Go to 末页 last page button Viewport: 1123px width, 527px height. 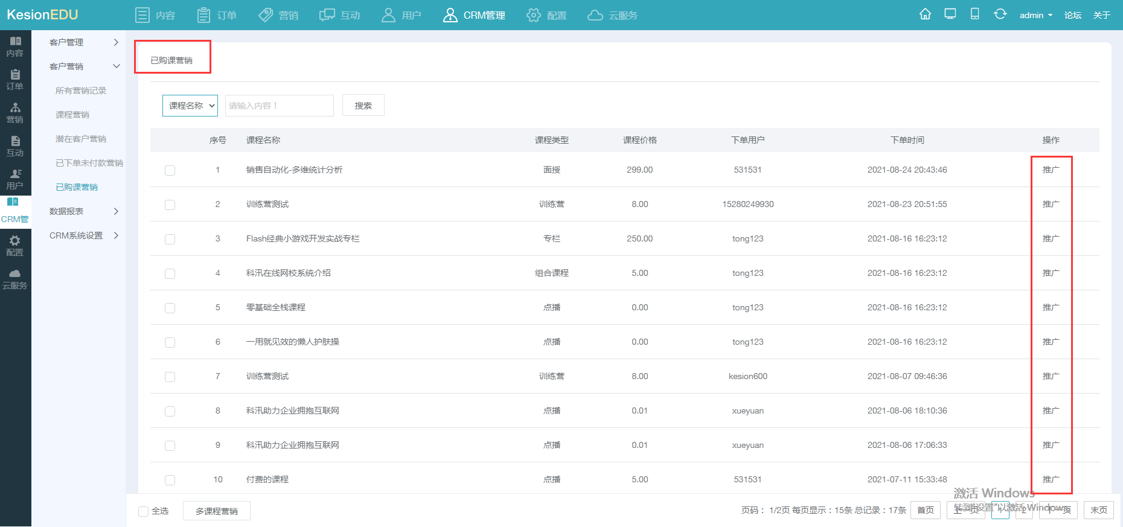click(x=1099, y=510)
